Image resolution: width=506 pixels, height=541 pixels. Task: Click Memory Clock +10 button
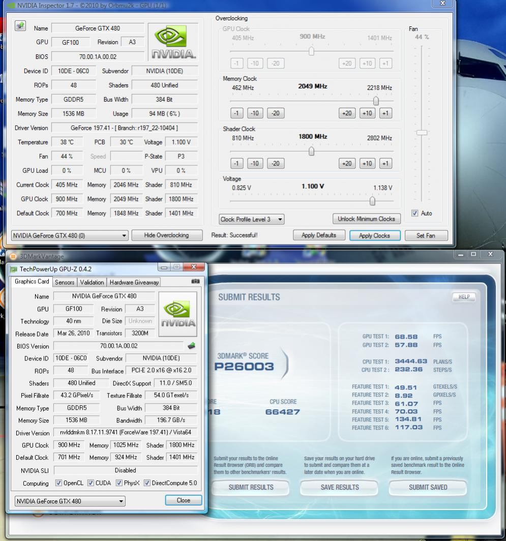click(367, 113)
